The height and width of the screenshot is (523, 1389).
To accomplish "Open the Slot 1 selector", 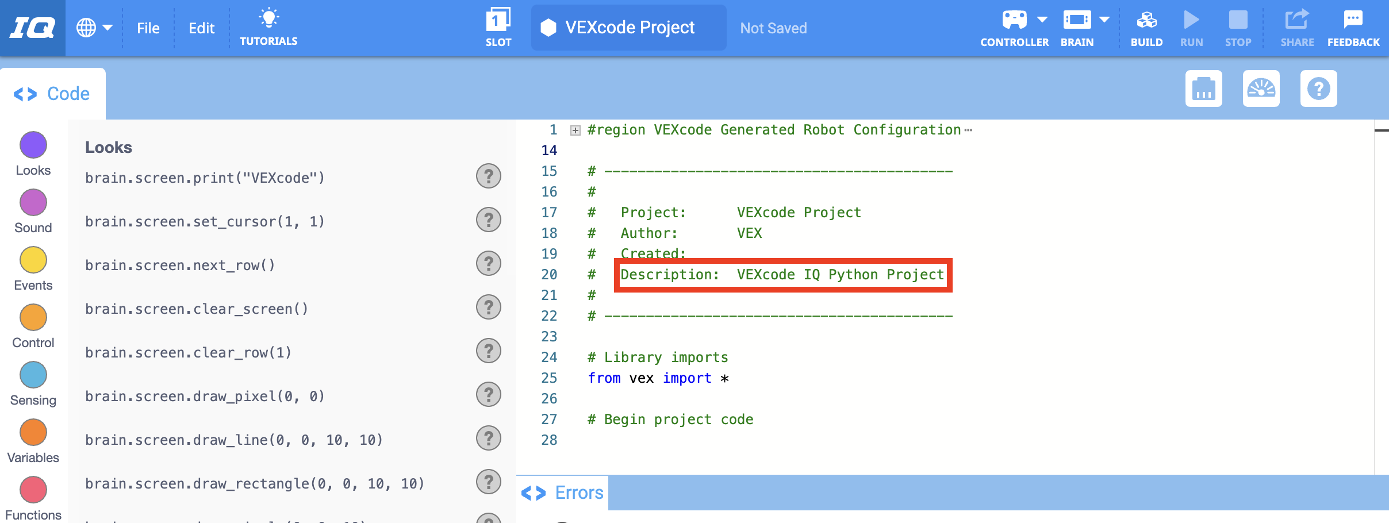I will (x=498, y=26).
